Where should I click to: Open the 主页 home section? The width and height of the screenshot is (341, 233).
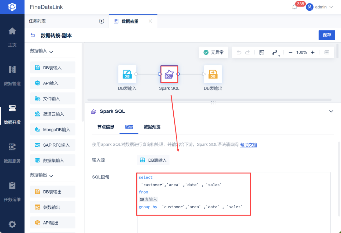click(12, 37)
